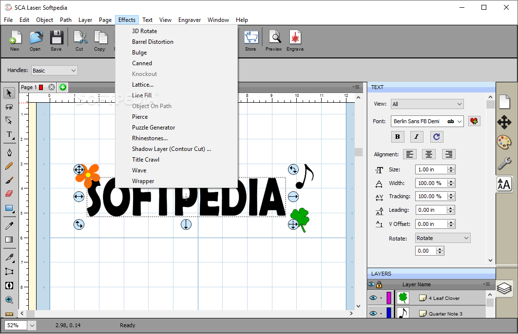Screen dimensions: 518x334
Task: Open the Document page side panel icon
Action: [x=504, y=102]
